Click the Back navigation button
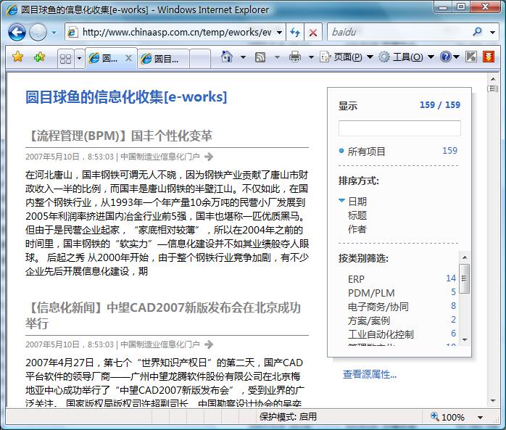Image resolution: width=506 pixels, height=430 pixels. 17,33
